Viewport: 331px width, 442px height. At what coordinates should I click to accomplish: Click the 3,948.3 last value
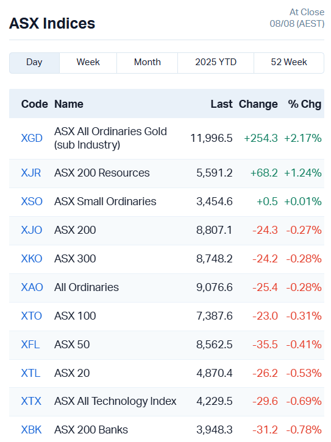[x=215, y=430]
